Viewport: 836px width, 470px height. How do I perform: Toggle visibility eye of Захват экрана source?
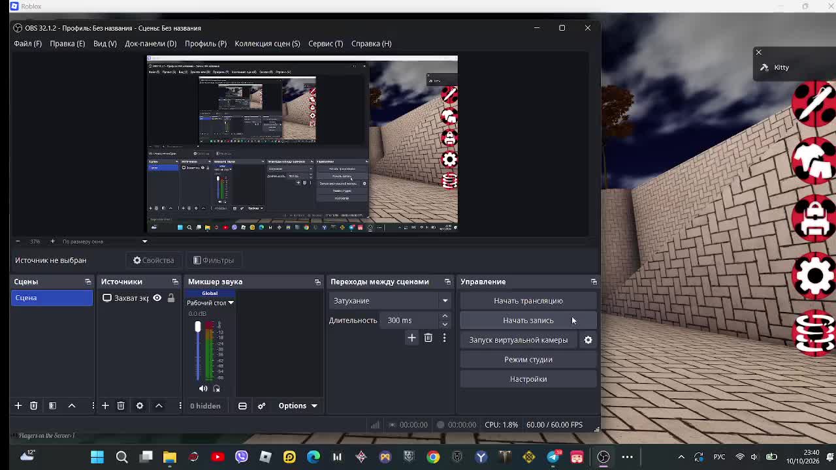coord(157,298)
